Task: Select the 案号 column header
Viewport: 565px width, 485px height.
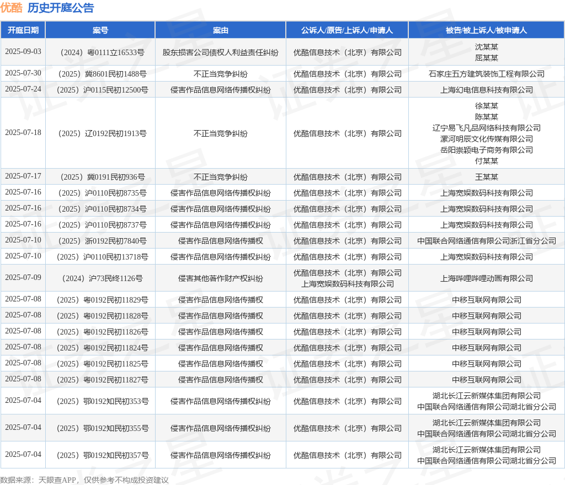Action: click(x=100, y=30)
